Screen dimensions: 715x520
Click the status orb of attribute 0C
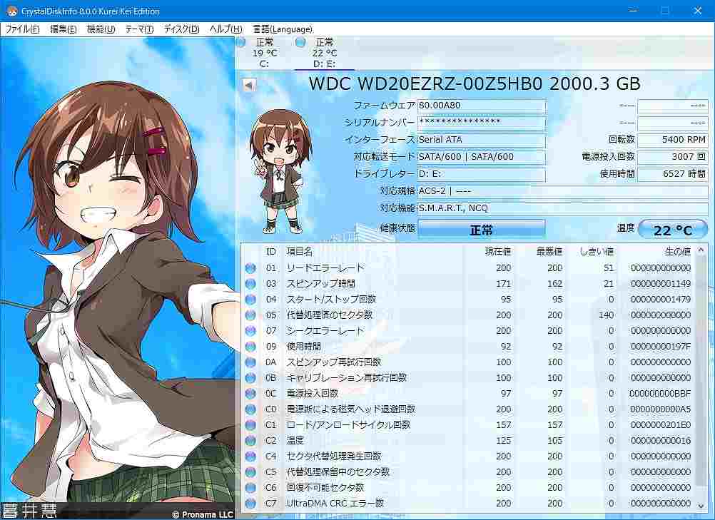250,393
